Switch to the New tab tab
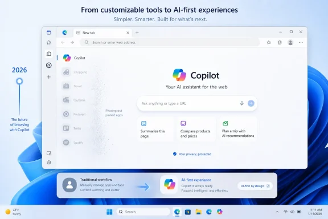The width and height of the screenshot is (328, 219). point(102,33)
